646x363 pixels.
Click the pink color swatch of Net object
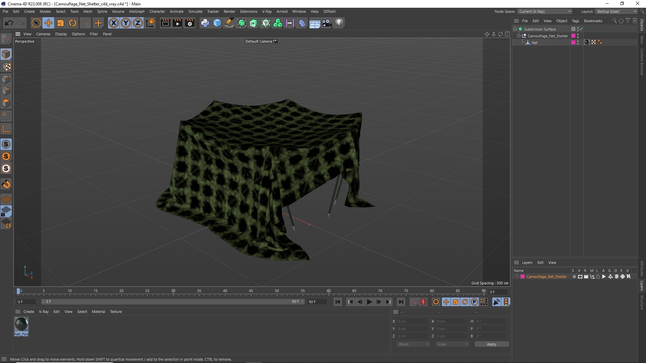[x=573, y=42]
